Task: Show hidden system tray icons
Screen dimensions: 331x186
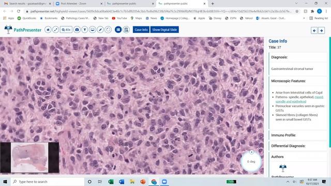Action: [288, 181]
